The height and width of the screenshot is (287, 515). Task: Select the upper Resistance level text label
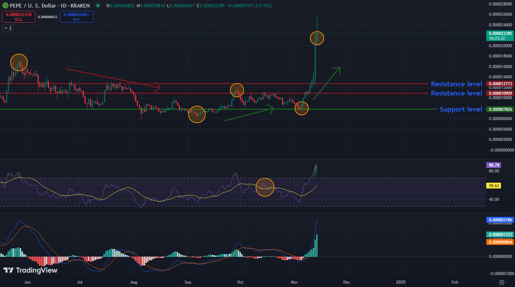pyautogui.click(x=456, y=84)
